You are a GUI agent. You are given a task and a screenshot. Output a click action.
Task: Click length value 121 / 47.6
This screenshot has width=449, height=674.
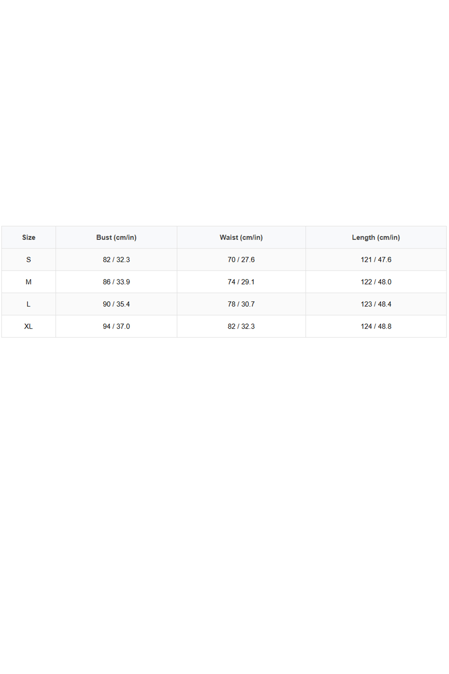tap(376, 260)
